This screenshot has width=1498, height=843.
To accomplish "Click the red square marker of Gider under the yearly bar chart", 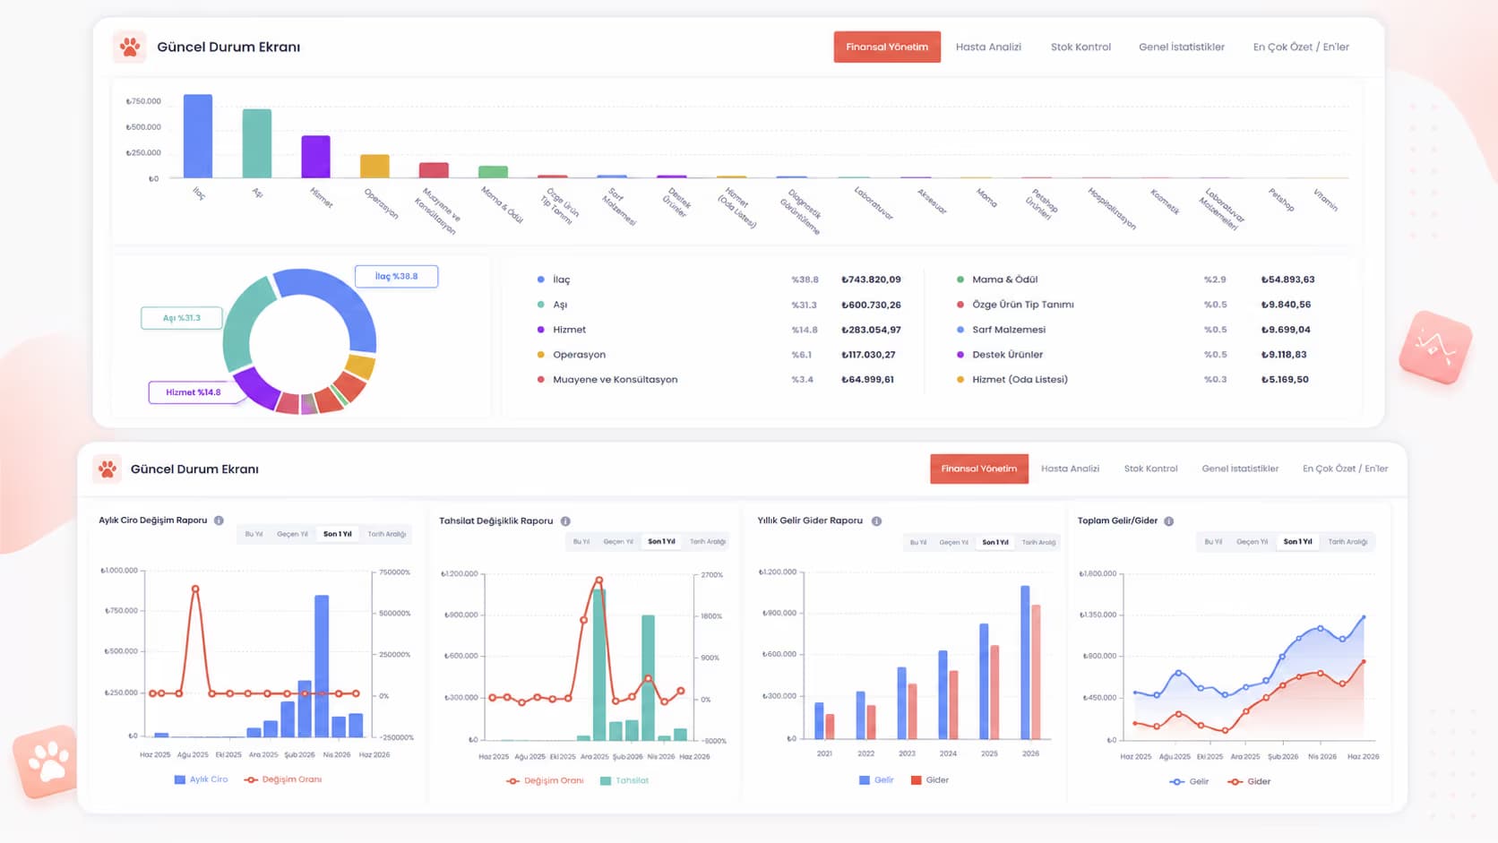I will (917, 780).
